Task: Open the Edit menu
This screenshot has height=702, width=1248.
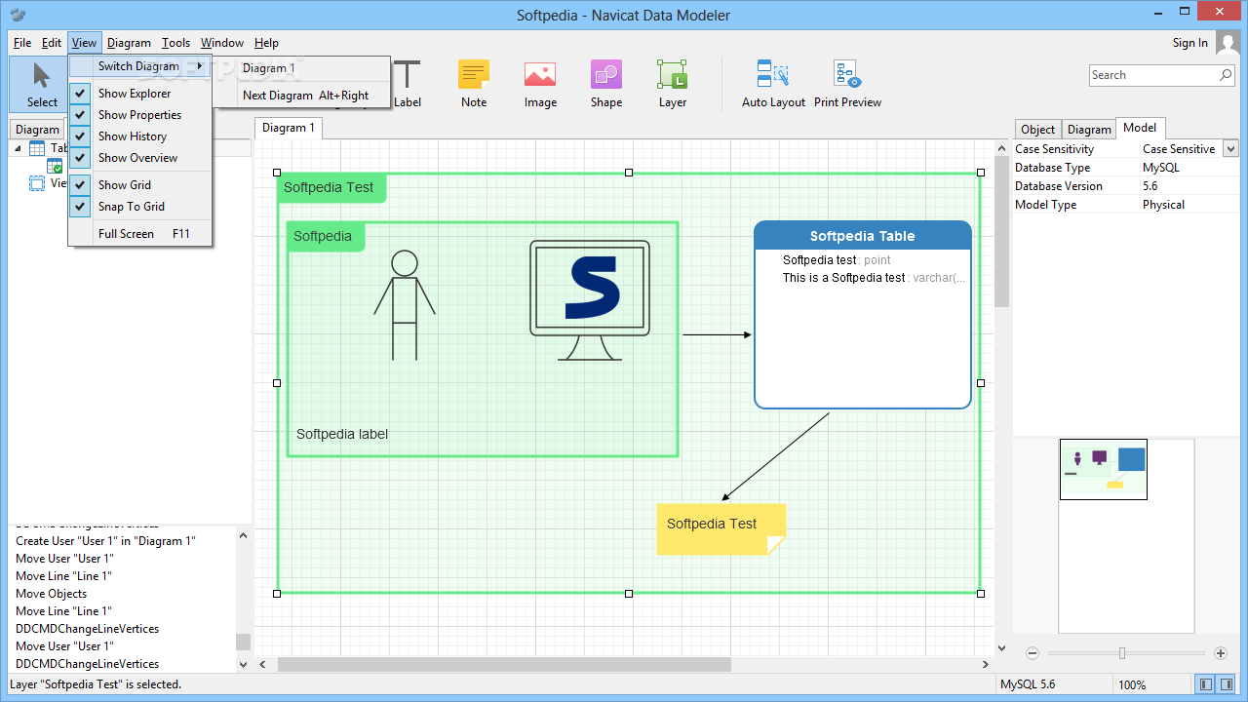Action: [x=52, y=43]
